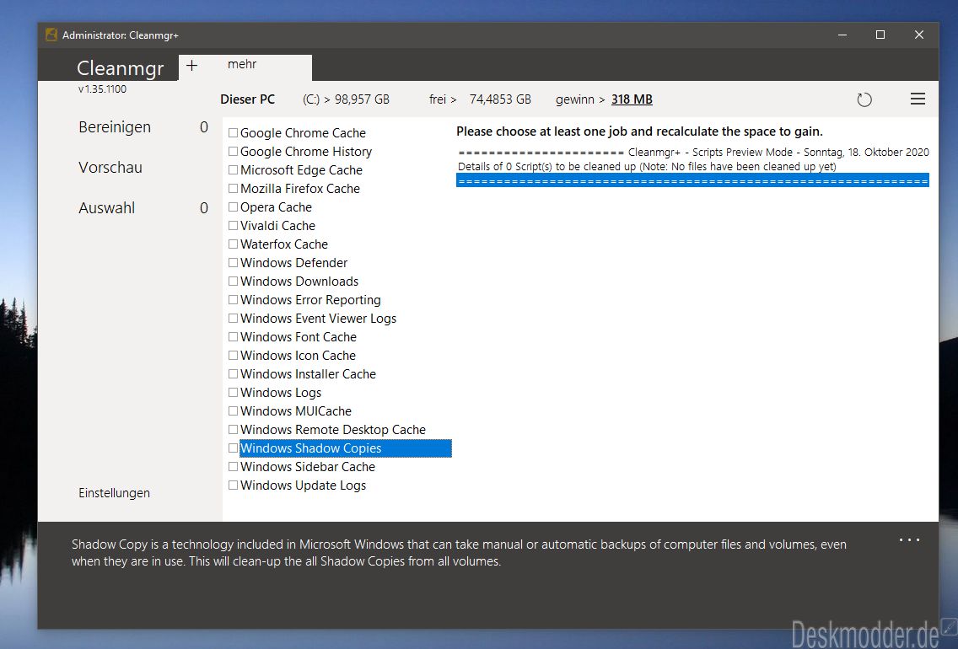This screenshot has height=649, width=958.
Task: Check the Google Chrome History checkbox
Action: 233,151
